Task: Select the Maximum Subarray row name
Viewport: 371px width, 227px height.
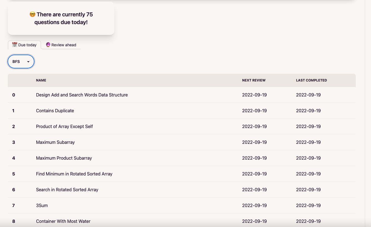Action: coord(56,142)
